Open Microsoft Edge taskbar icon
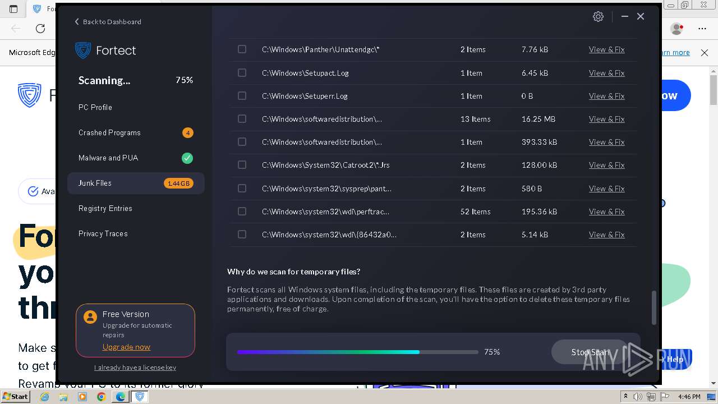 pos(120,397)
